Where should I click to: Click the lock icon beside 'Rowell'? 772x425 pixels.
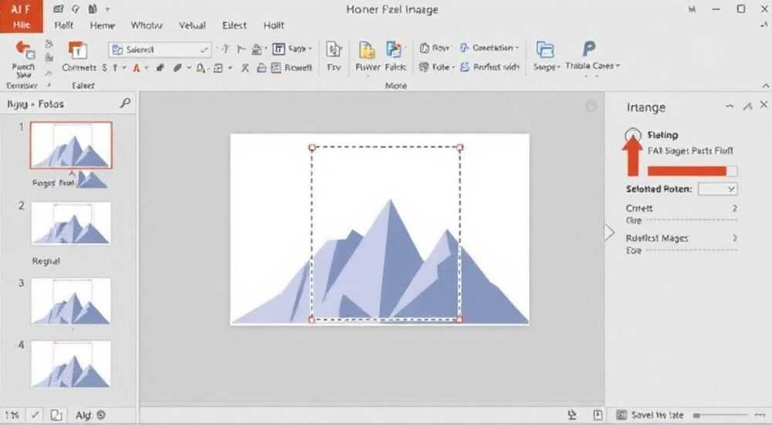[262, 68]
